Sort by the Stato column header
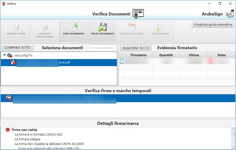The image size is (236, 150). 221,55
